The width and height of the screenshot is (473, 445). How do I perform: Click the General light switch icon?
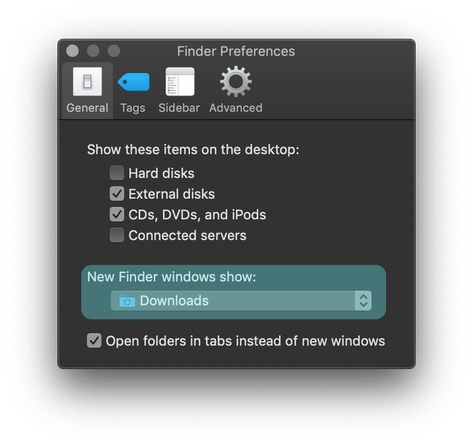pyautogui.click(x=87, y=82)
